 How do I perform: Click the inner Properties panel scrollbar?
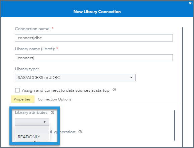(x=175, y=125)
